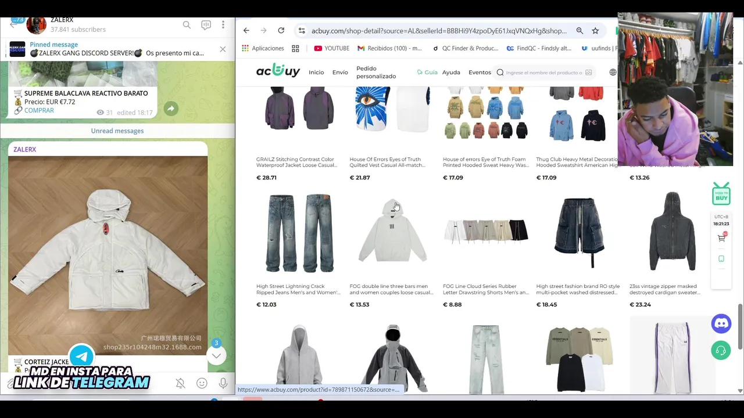Jump to latest unread Telegram messages
The height and width of the screenshot is (418, 744).
point(216,355)
